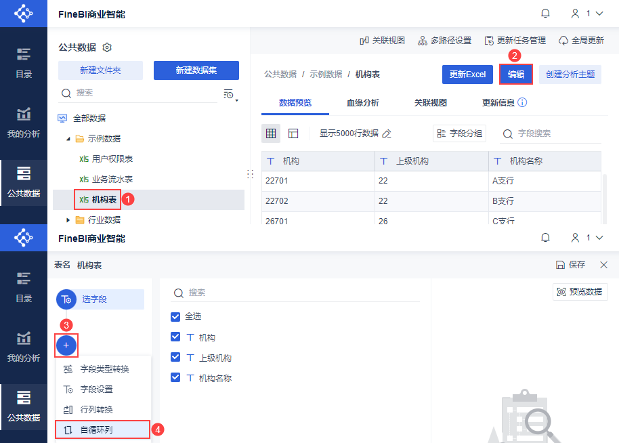The height and width of the screenshot is (443, 619).
Task: Open the notification bell in upper window
Action: (x=545, y=14)
